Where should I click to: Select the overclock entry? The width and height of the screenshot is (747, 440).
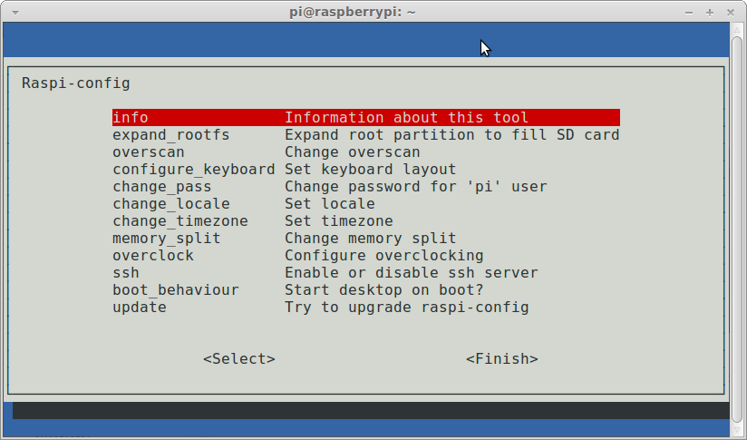click(153, 255)
